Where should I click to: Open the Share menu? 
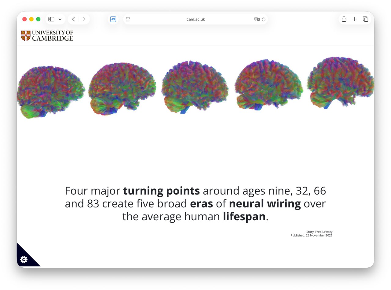(x=344, y=19)
